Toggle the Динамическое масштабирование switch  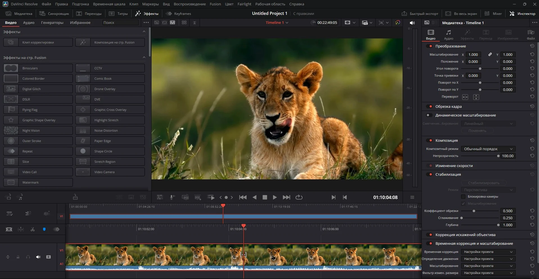pyautogui.click(x=429, y=115)
